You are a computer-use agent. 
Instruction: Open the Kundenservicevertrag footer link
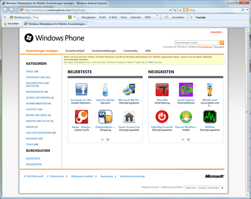point(132,176)
